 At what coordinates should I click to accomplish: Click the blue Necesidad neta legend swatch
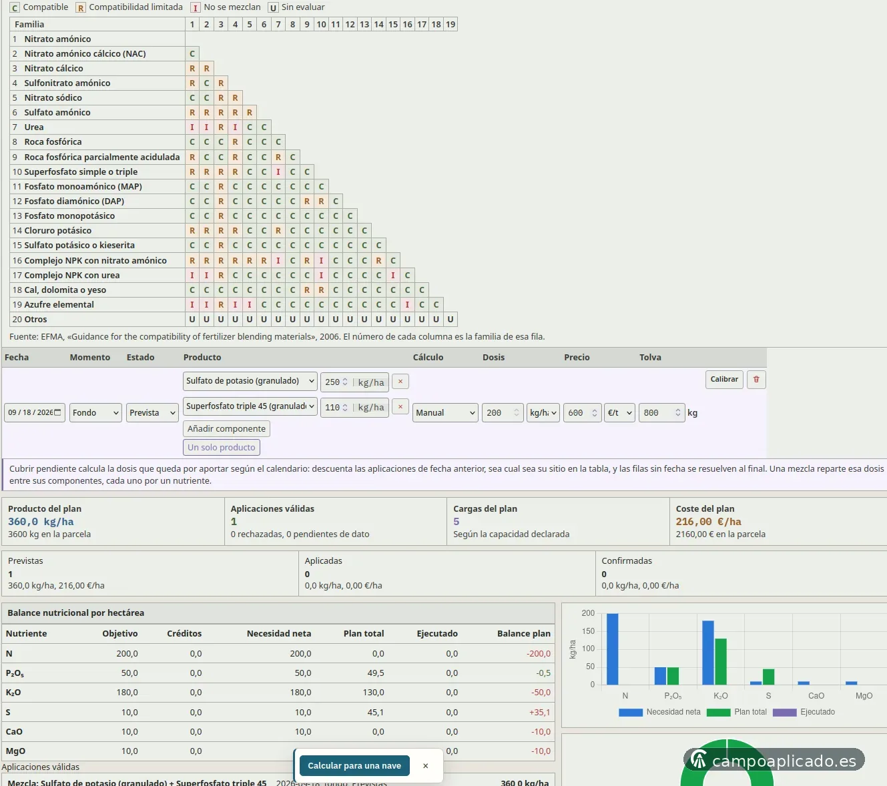631,713
